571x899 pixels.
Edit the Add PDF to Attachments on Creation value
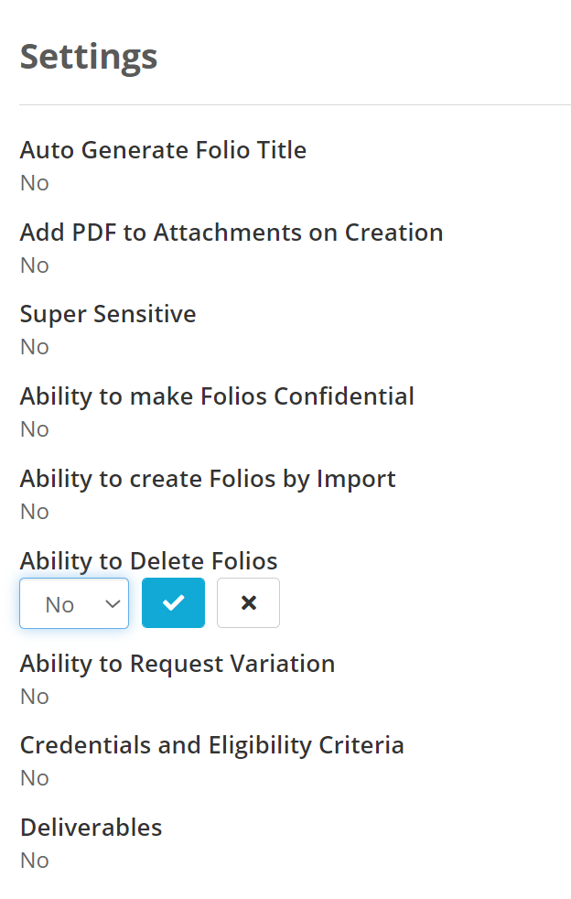(x=35, y=265)
